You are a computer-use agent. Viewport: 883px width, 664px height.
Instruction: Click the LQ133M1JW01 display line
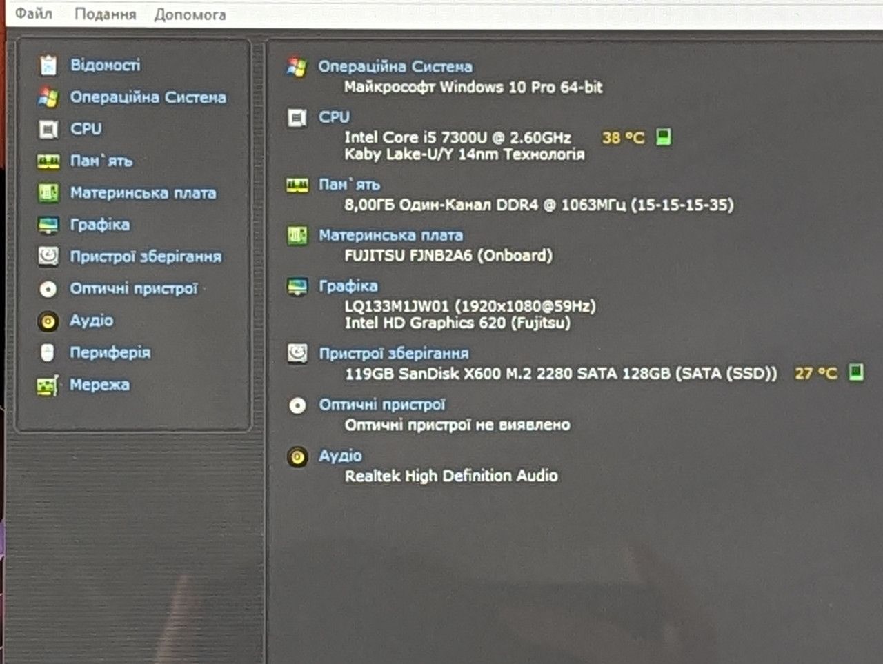[470, 306]
